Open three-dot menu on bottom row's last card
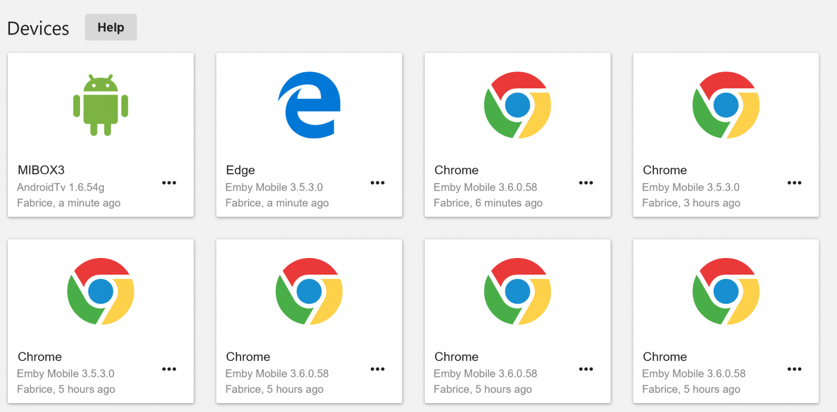The height and width of the screenshot is (412, 837). [x=794, y=369]
